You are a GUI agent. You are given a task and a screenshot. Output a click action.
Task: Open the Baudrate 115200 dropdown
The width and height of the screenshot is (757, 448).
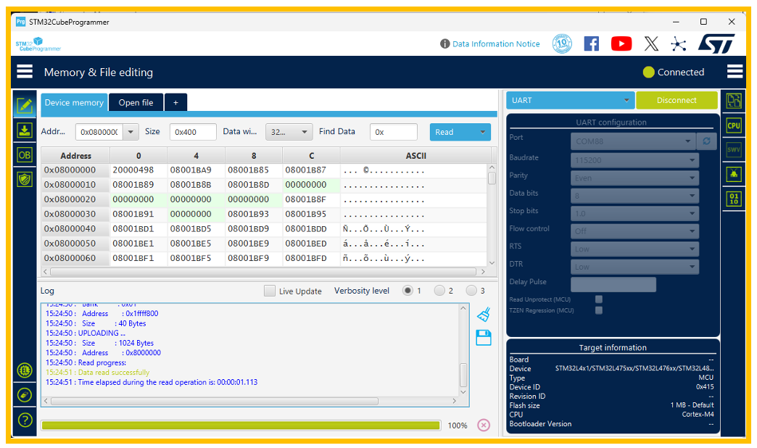click(x=635, y=160)
